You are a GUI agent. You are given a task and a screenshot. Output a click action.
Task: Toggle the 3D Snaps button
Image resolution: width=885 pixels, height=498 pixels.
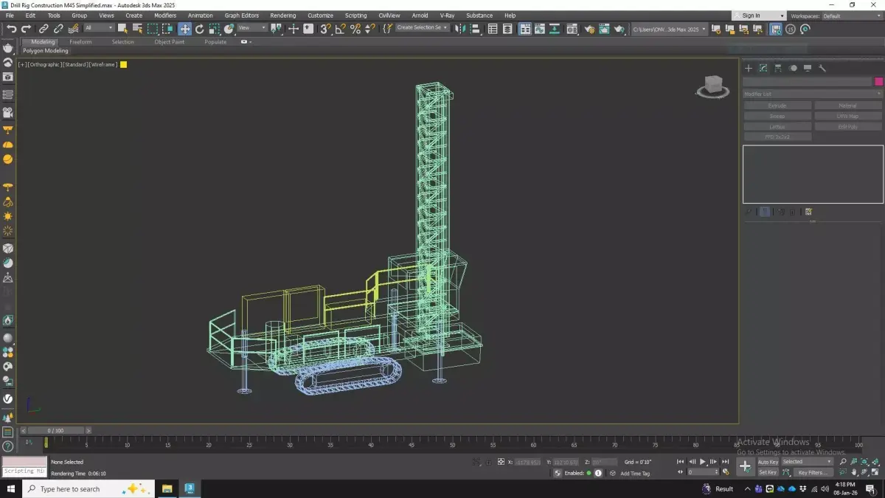click(324, 29)
